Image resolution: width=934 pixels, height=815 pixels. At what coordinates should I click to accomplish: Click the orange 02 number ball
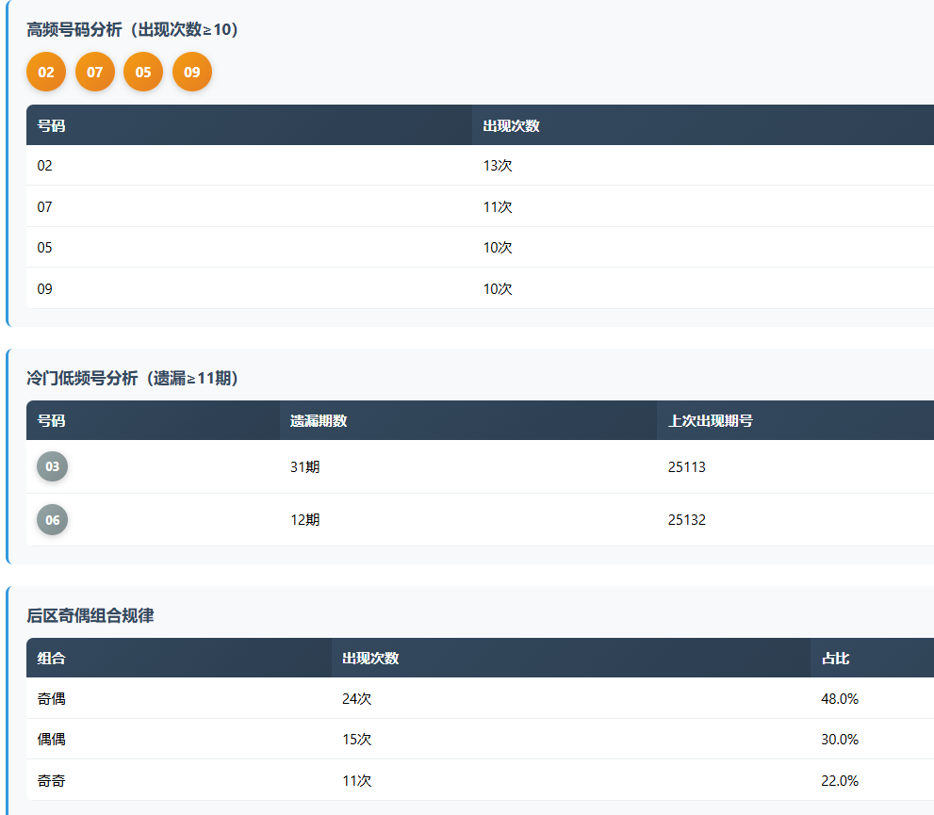[46, 72]
